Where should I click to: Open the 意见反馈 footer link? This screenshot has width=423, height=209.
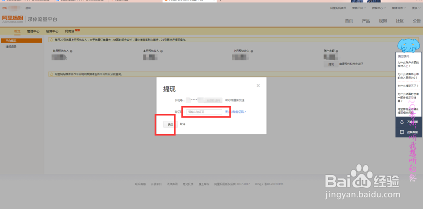click(x=188, y=184)
